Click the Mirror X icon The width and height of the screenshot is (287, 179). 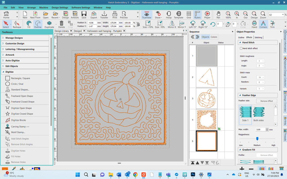tap(172, 24)
